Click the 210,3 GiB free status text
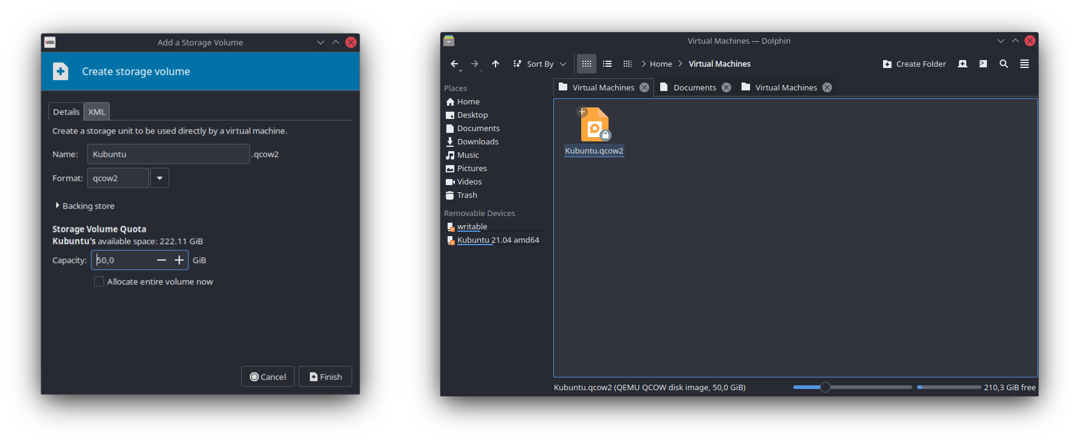The image size is (1078, 443). coord(1009,387)
